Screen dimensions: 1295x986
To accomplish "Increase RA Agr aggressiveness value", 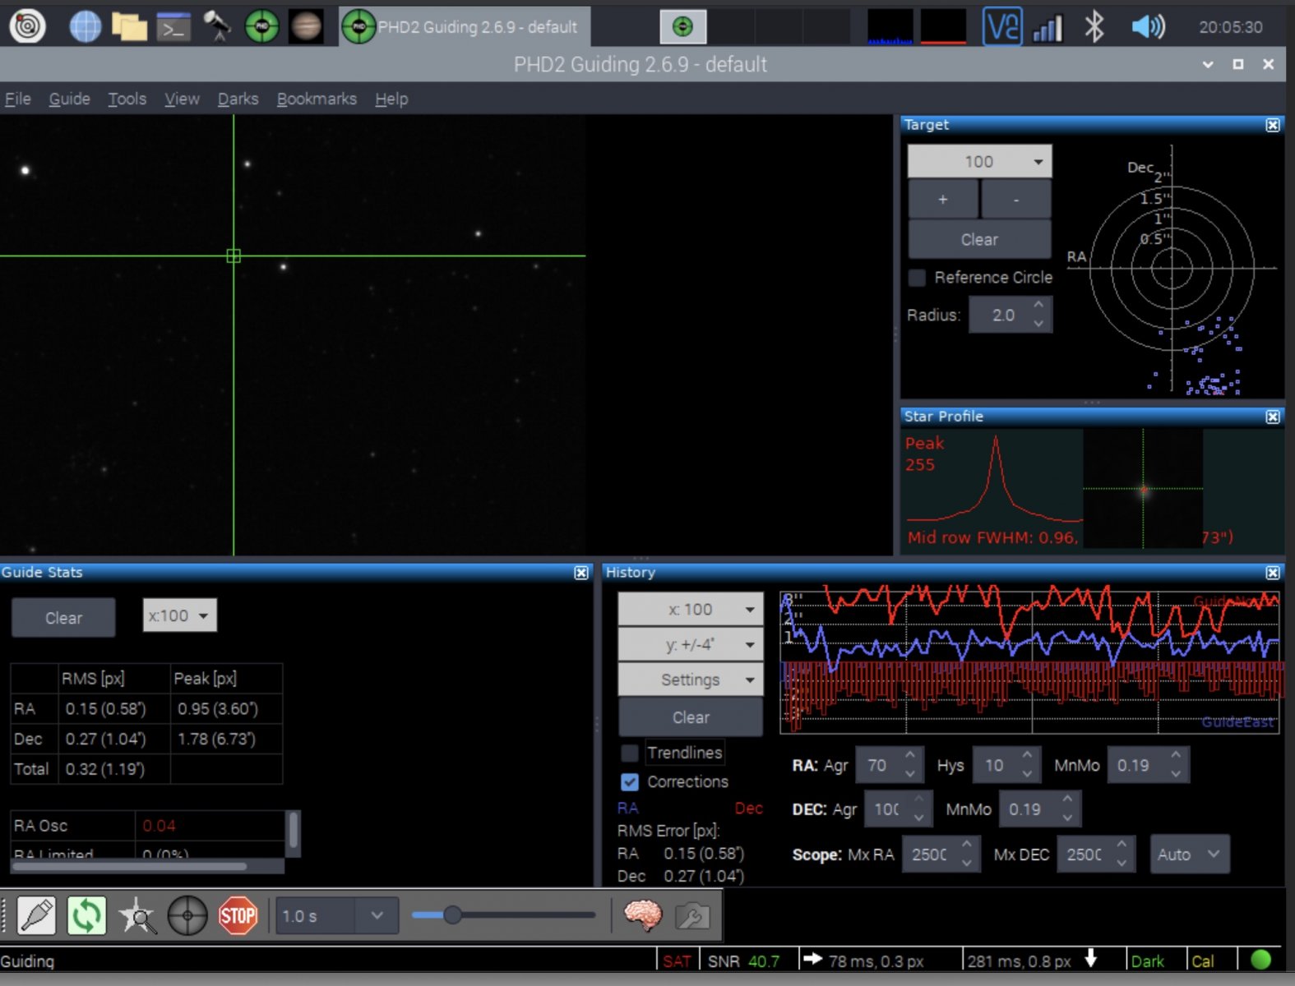I will 910,756.
